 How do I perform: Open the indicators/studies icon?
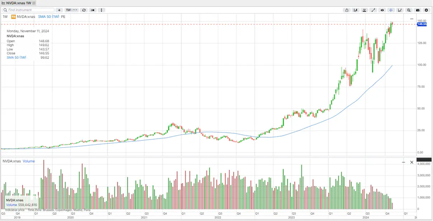click(x=364, y=10)
